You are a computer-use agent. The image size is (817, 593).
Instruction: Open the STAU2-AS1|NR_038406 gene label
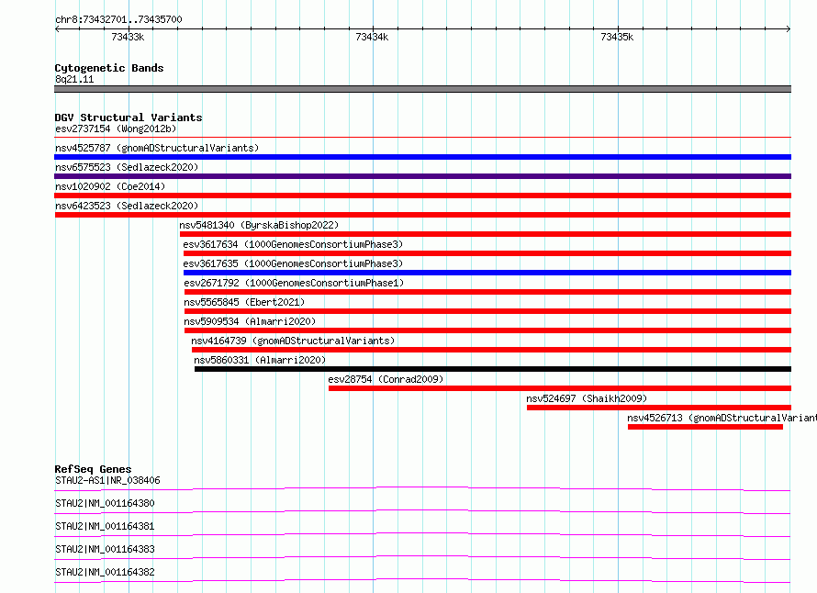[x=107, y=480]
